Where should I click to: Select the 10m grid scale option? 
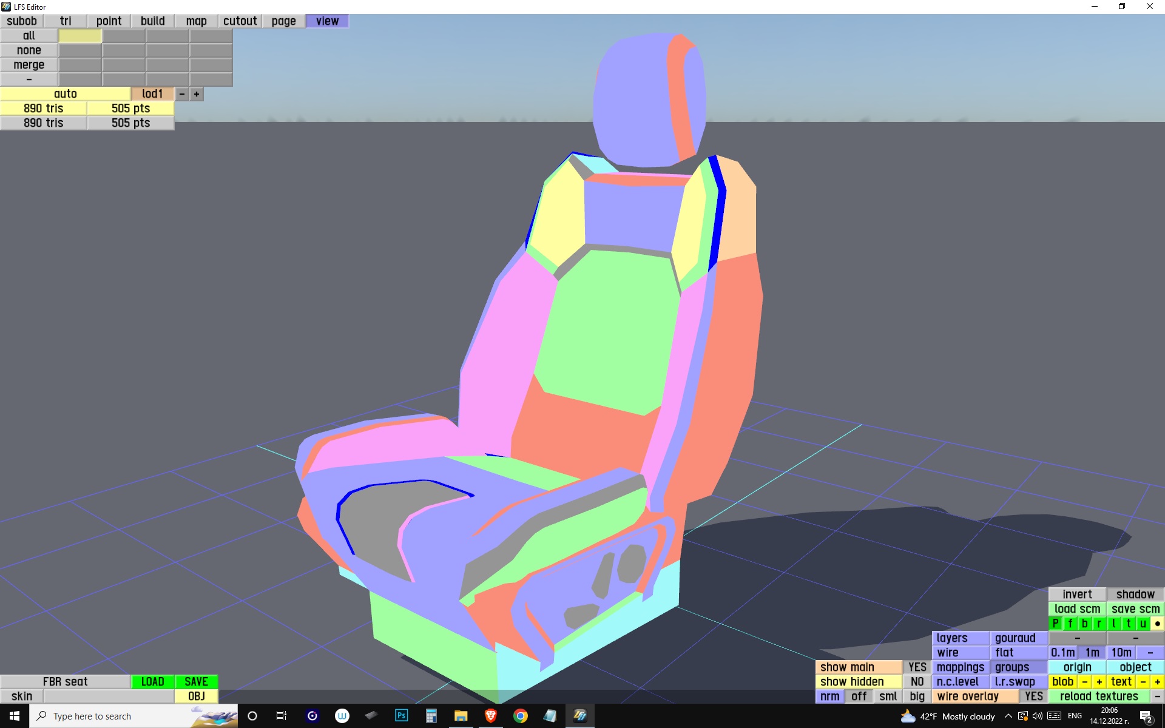pyautogui.click(x=1121, y=653)
